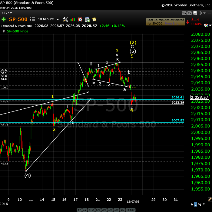
Task: Click the 12:07:03 time axis marker
Action: click(133, 202)
